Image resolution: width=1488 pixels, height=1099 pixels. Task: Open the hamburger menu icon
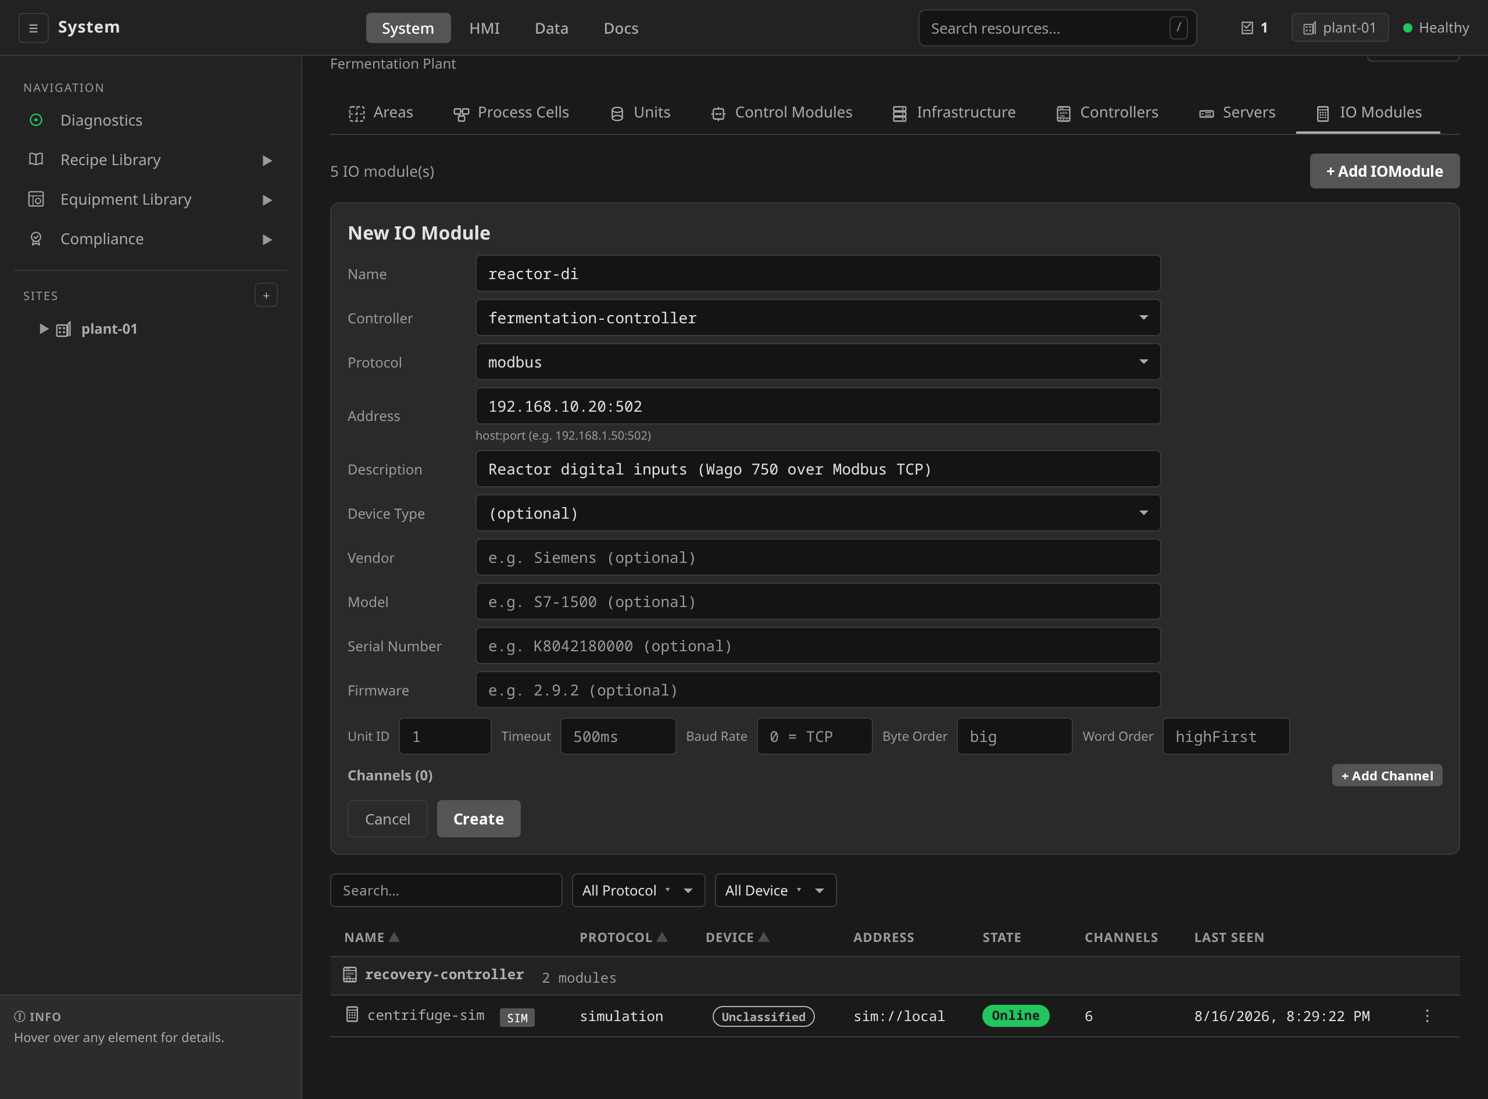pos(33,28)
